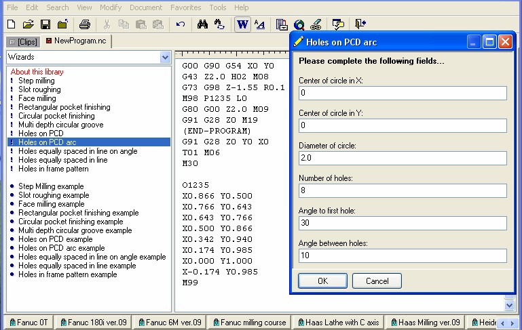
Task: Click the Exit door icon
Action: point(359,24)
